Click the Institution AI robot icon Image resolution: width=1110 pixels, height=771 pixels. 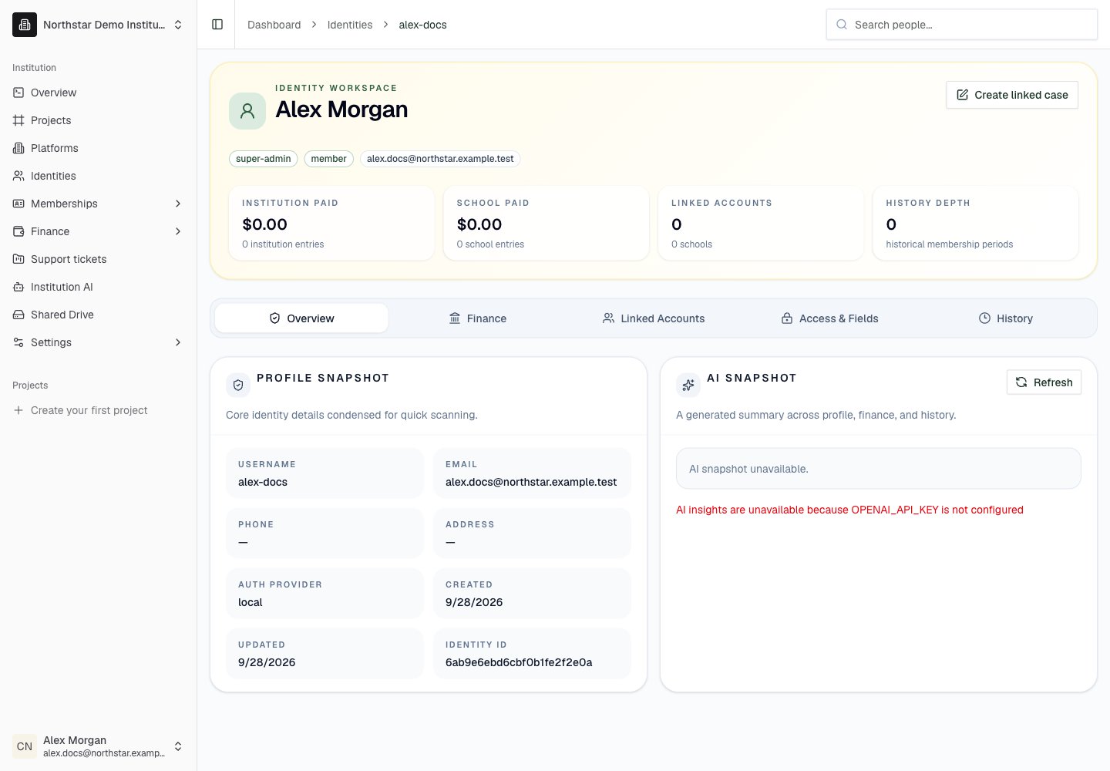(x=18, y=287)
